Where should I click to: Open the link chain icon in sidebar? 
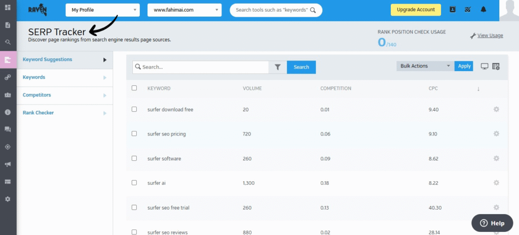coord(8,77)
